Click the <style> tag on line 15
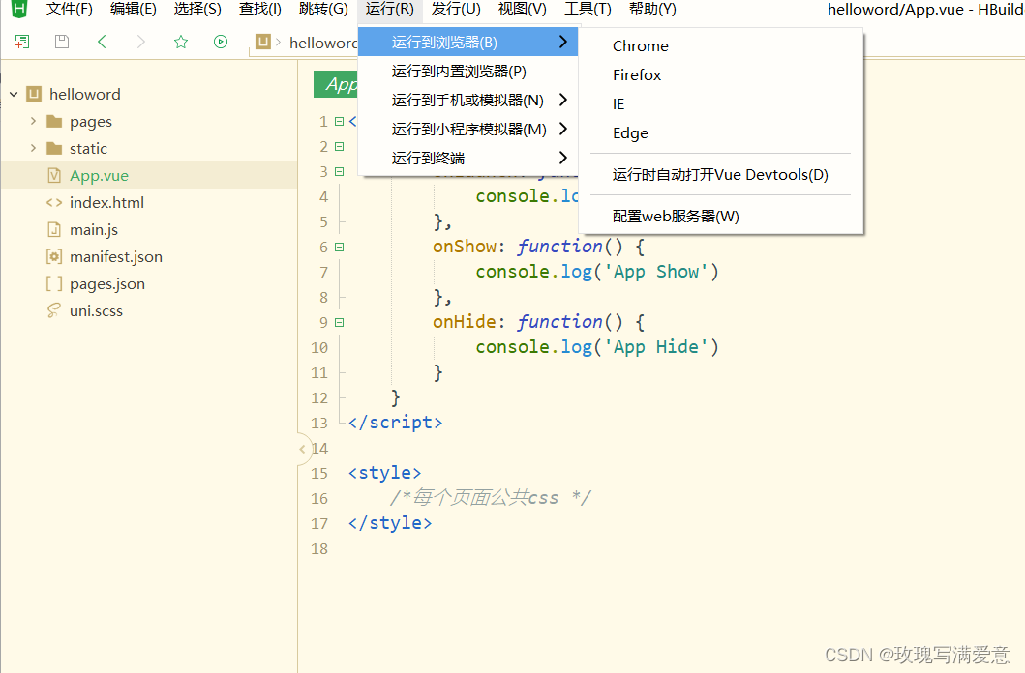Screen dimensions: 1025x673 [x=385, y=473]
